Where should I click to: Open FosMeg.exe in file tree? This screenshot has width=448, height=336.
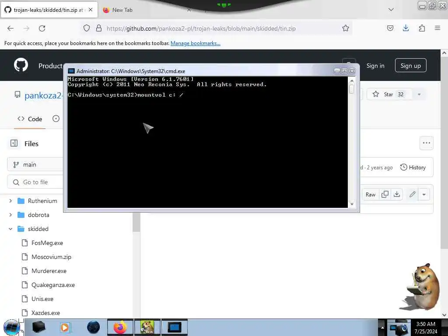coord(47,243)
